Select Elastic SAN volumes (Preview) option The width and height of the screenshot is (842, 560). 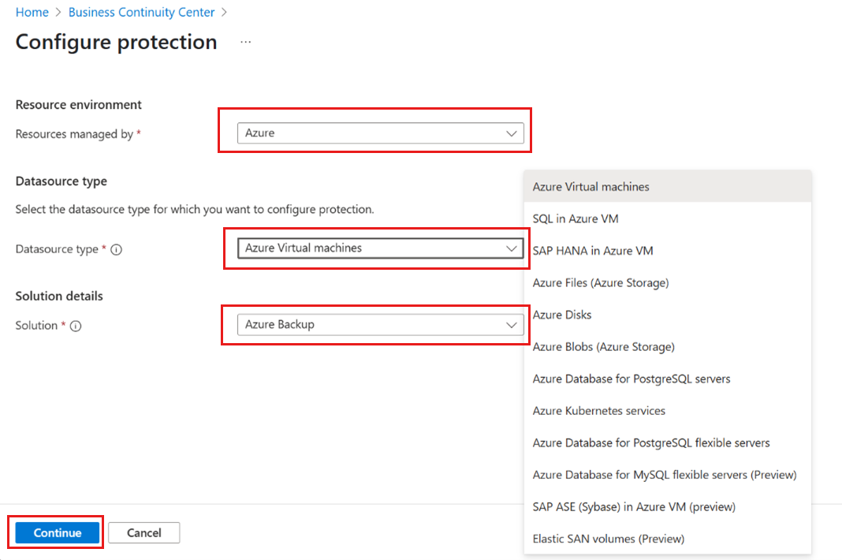click(x=668, y=539)
